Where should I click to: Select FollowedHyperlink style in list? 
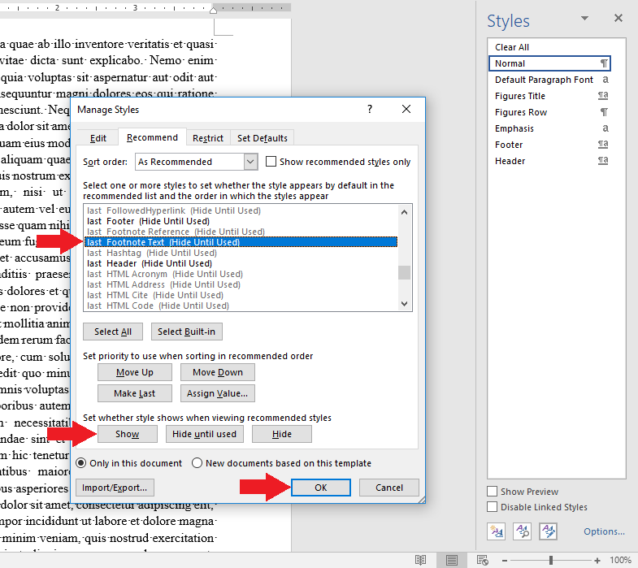[241, 210]
